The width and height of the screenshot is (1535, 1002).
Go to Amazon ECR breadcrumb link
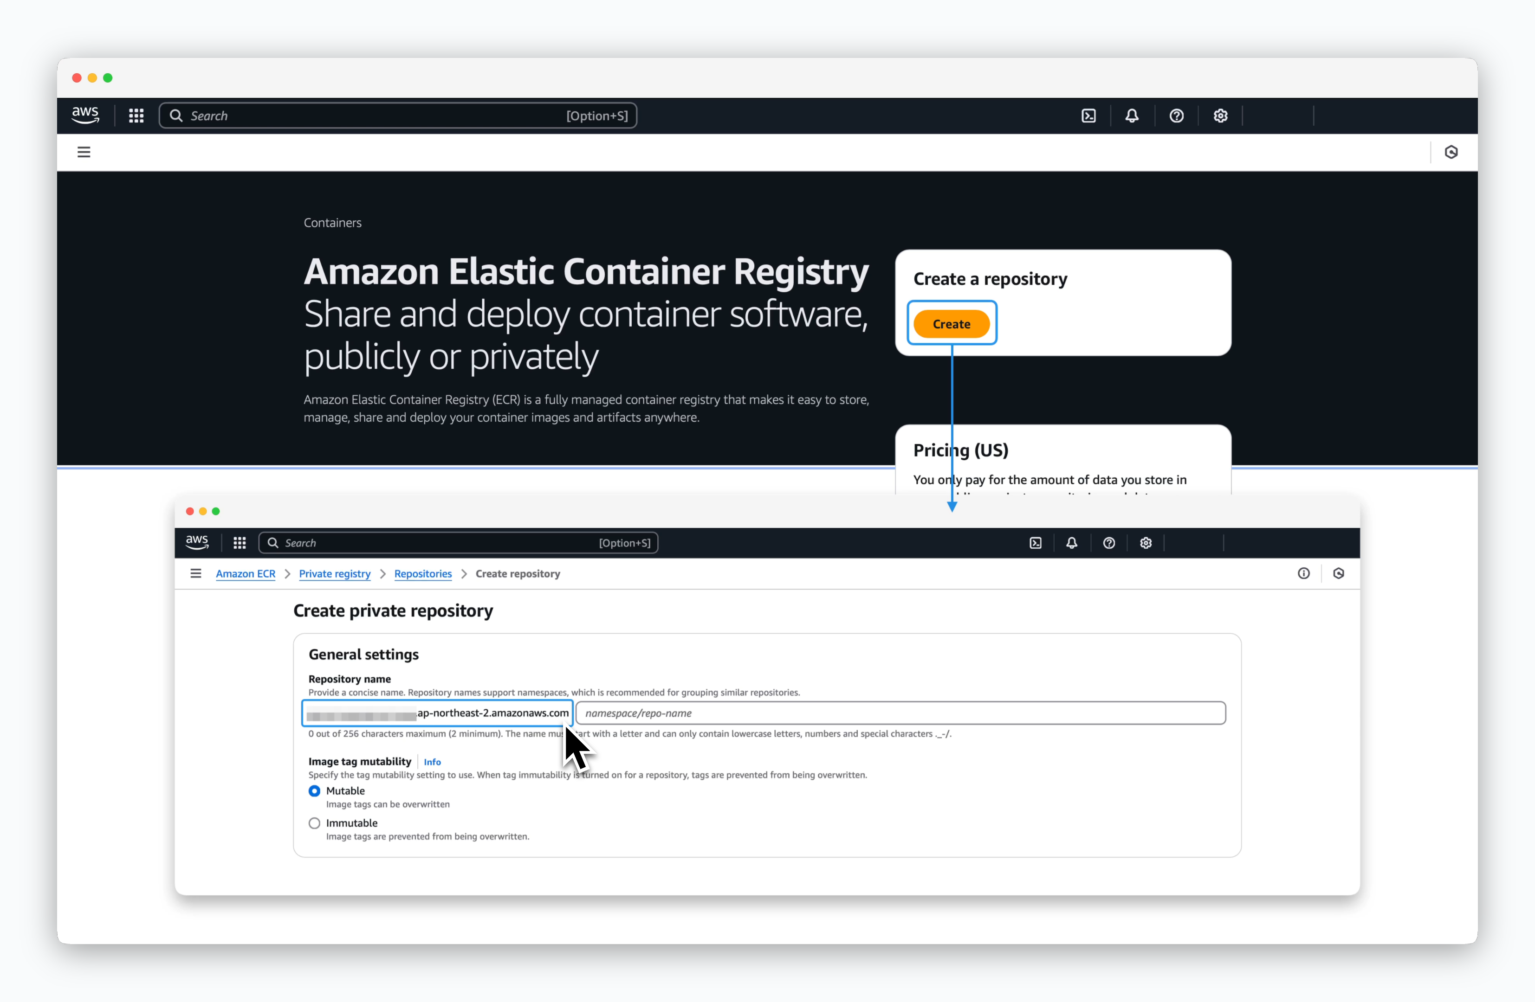point(246,573)
